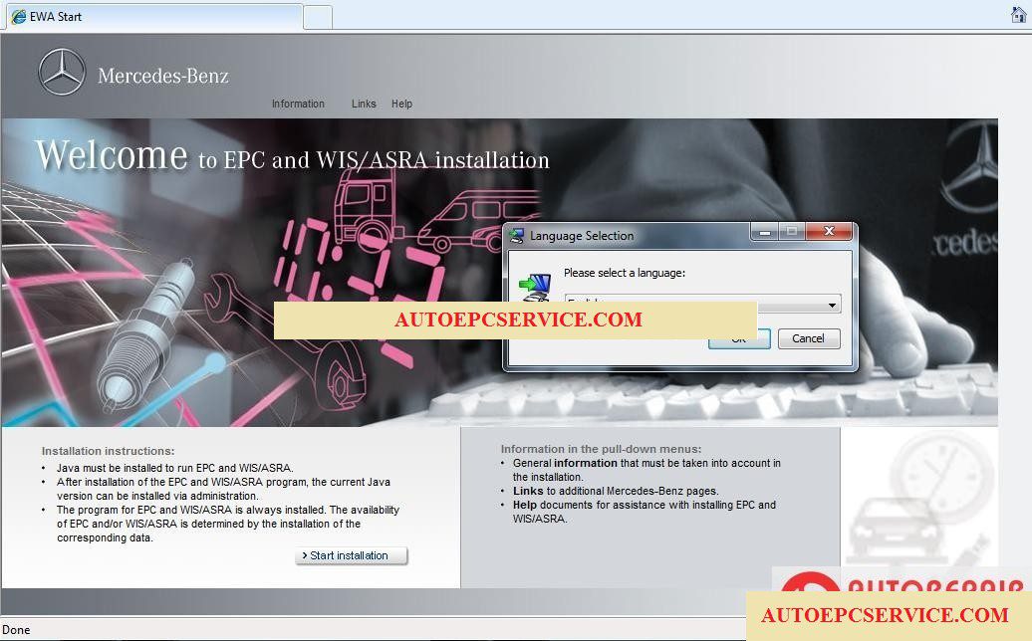Click Start installation button
This screenshot has height=641, width=1032.
(352, 555)
